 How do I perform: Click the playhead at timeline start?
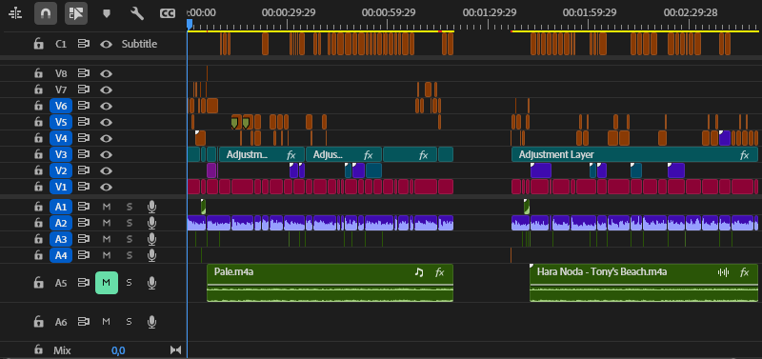tap(190, 24)
